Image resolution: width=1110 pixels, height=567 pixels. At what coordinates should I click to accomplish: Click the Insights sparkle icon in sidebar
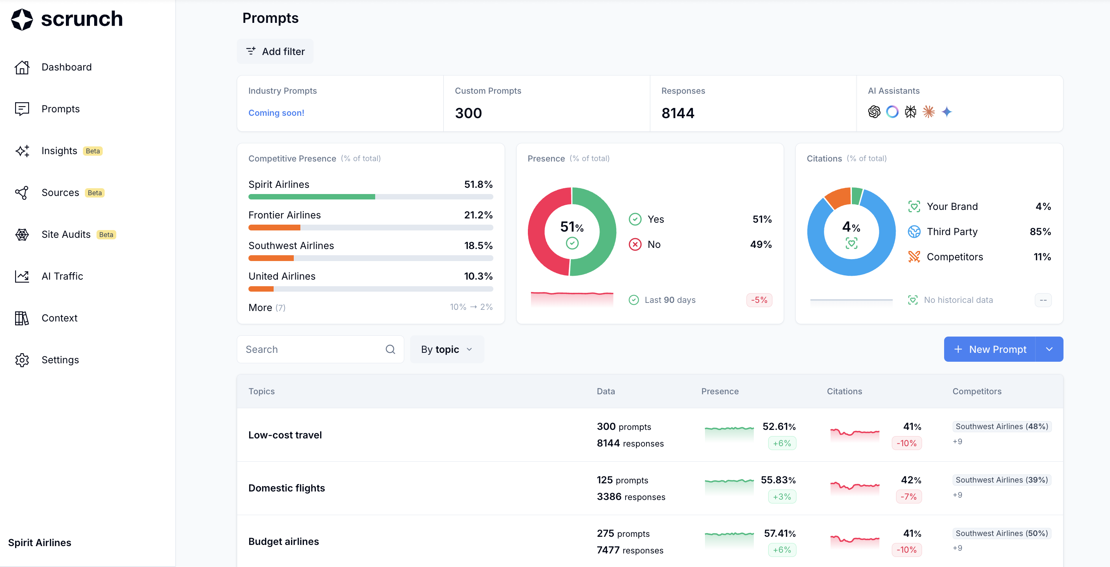point(22,151)
